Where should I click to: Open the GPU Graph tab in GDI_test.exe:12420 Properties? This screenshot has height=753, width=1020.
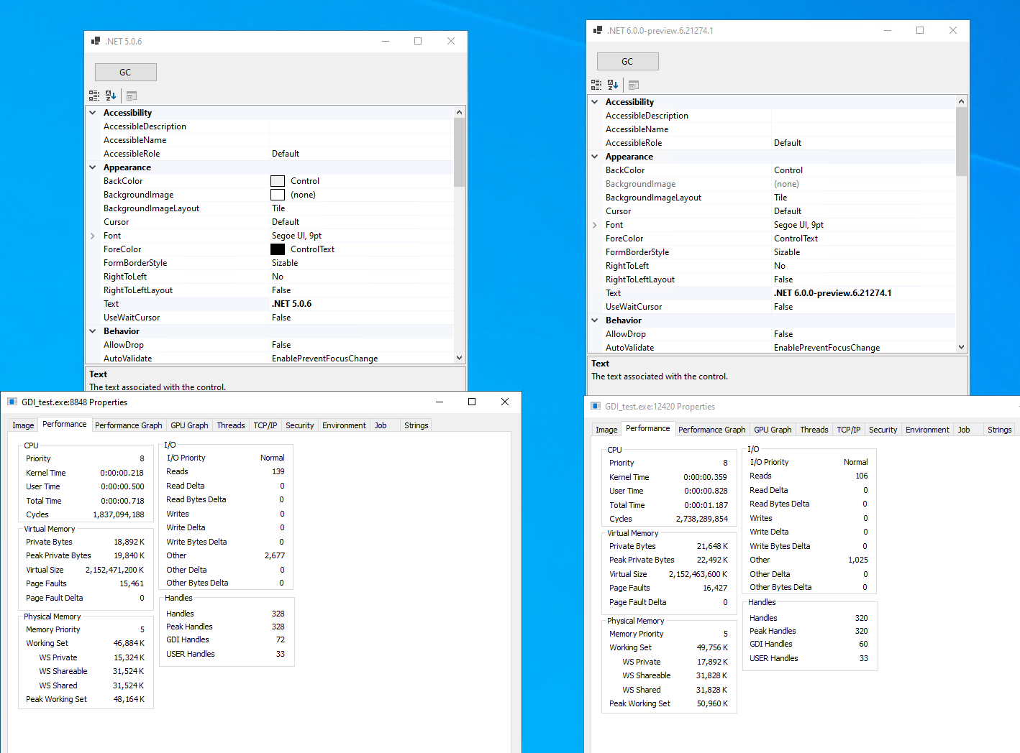point(772,429)
